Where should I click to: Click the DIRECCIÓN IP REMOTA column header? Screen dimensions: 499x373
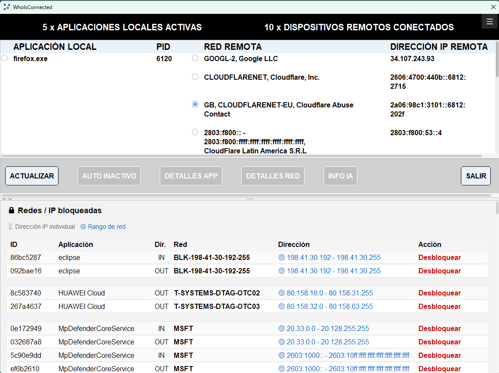[x=439, y=47]
